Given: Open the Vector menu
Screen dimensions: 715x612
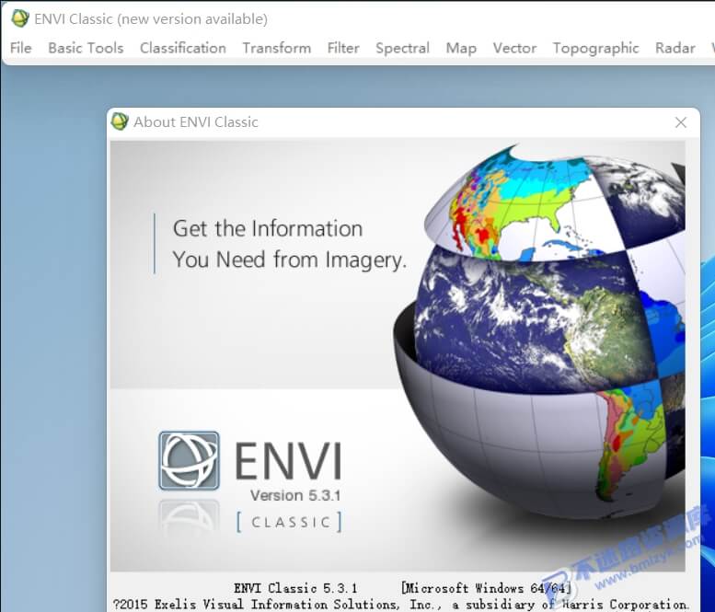Looking at the screenshot, I should pos(514,48).
